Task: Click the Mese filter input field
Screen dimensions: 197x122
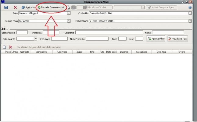Action: 139,39
